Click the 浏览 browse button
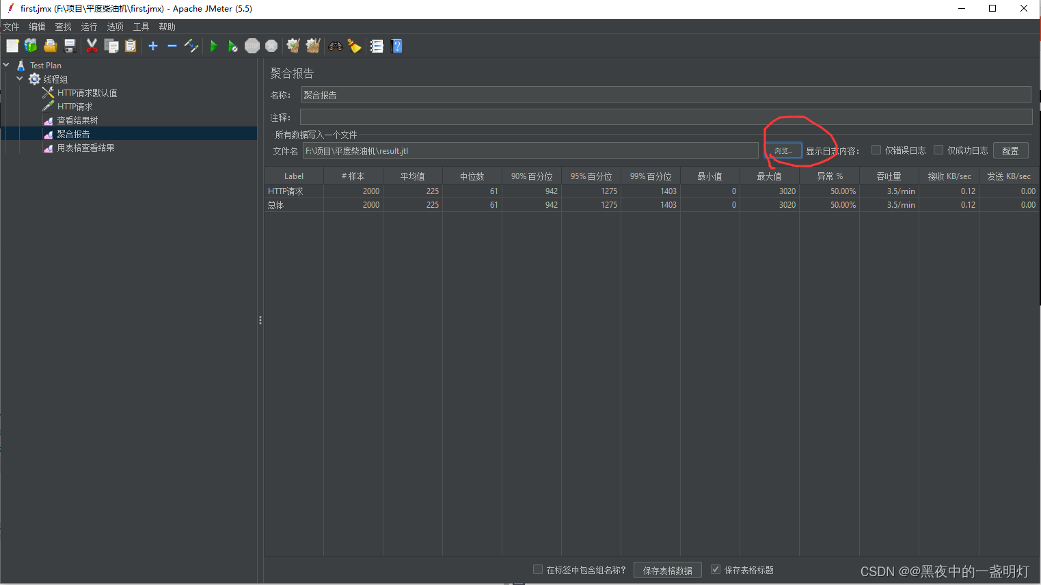Screen dimensions: 1041x585 [x=783, y=150]
